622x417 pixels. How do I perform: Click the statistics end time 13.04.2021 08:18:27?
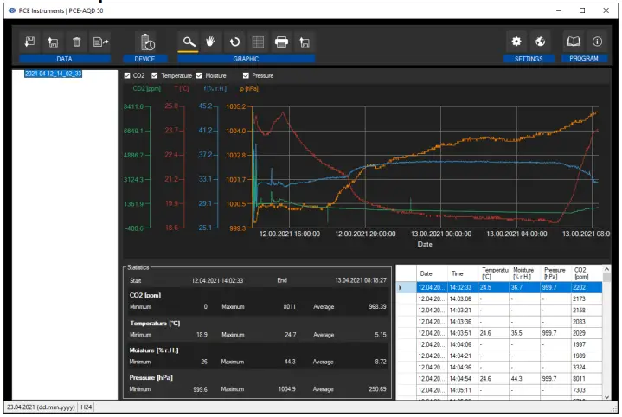point(361,280)
